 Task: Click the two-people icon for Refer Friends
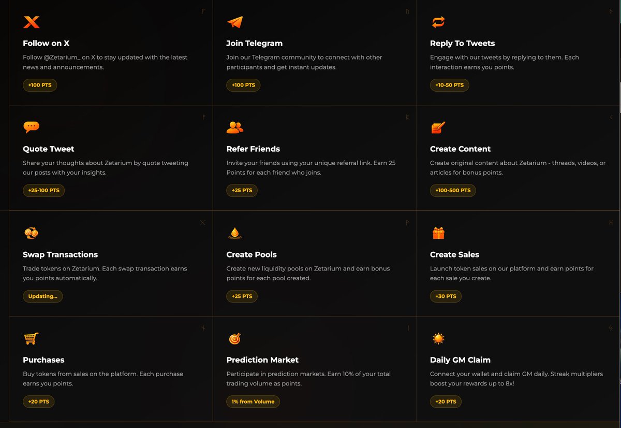click(235, 127)
